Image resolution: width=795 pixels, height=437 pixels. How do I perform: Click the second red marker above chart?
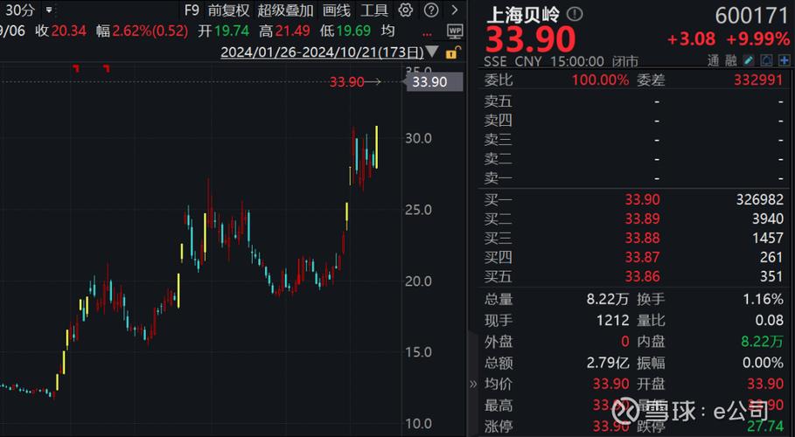click(x=106, y=68)
